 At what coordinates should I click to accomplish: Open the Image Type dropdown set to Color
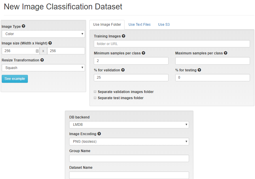click(43, 34)
